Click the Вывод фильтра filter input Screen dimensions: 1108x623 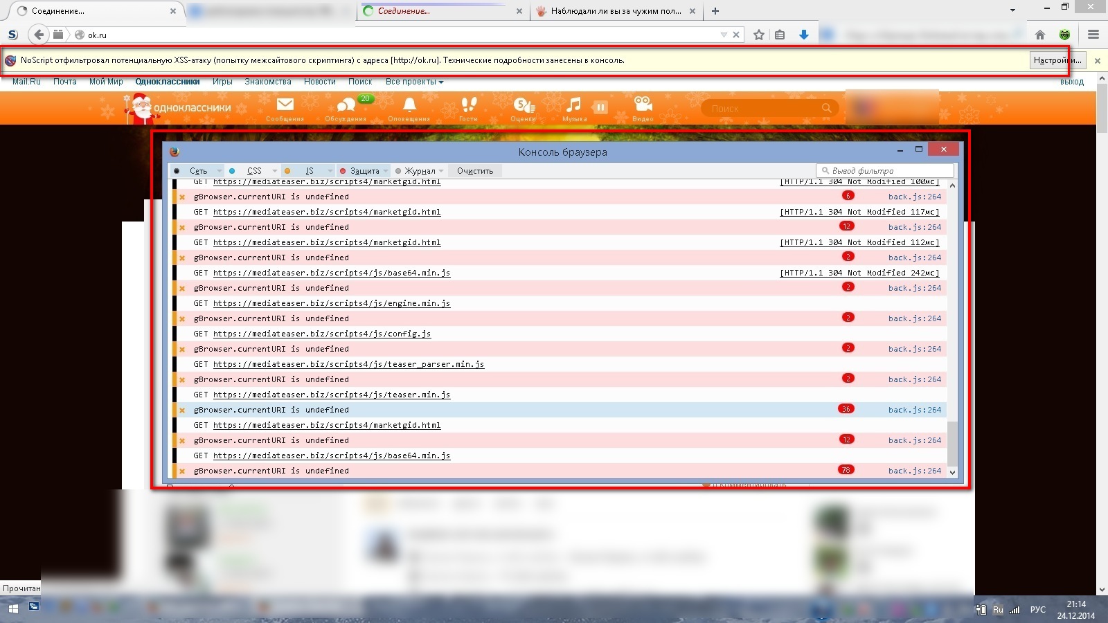pos(885,170)
